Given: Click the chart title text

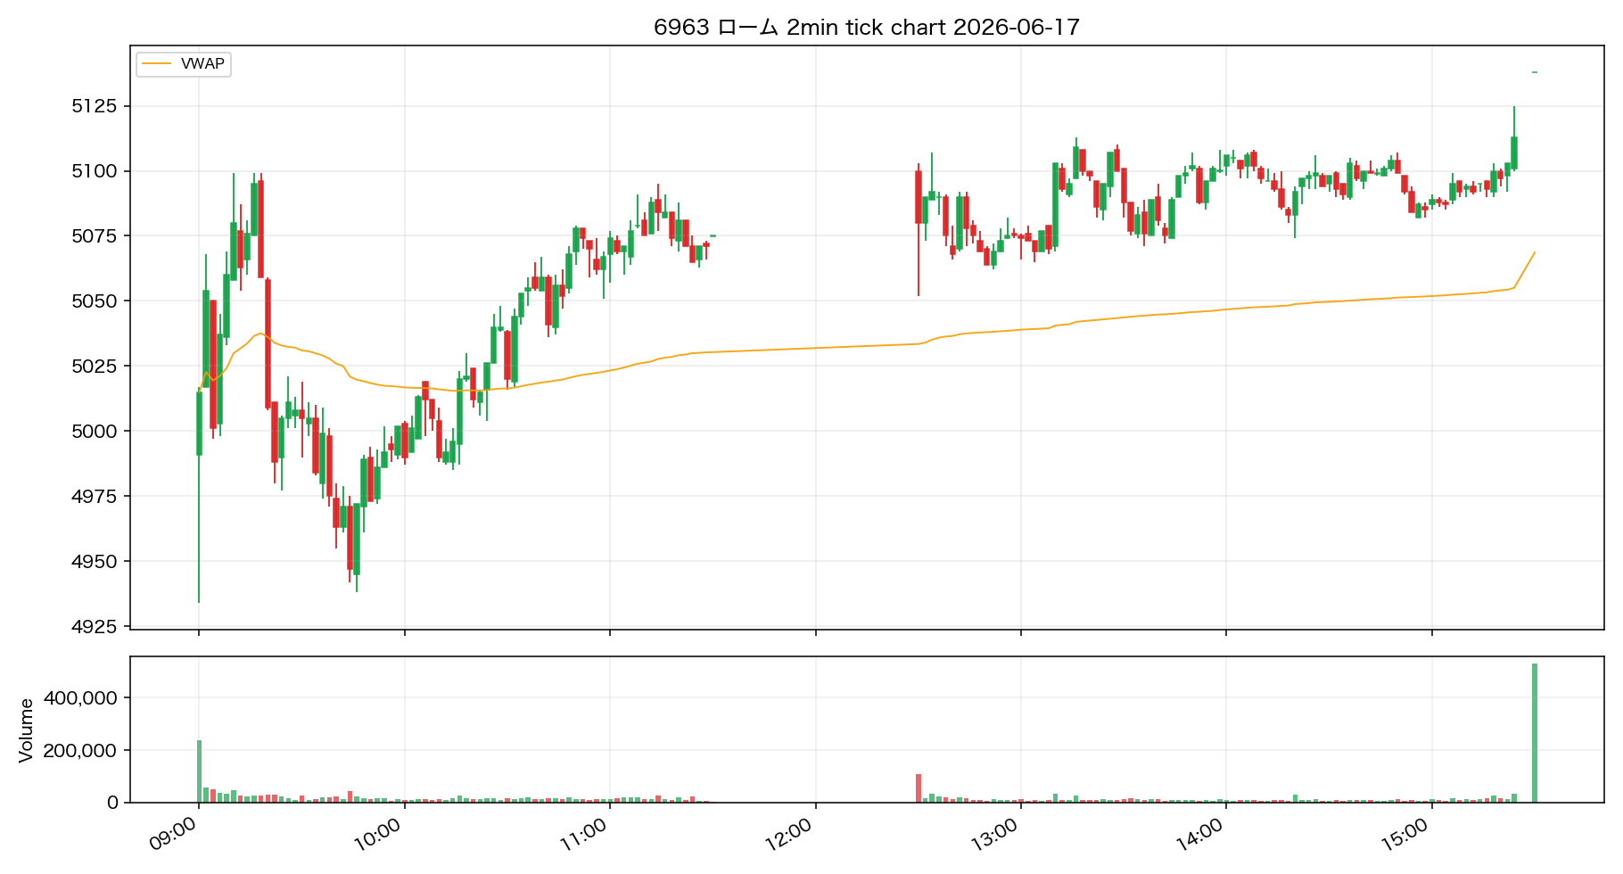Looking at the screenshot, I should click(867, 28).
